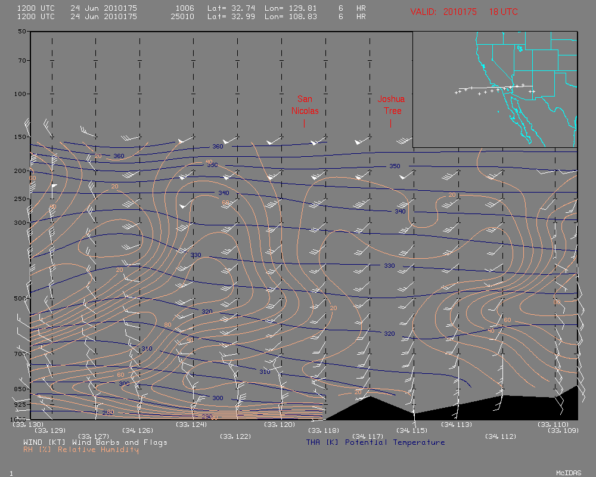Select the Lat= 32.74 header value
The width and height of the screenshot is (596, 477).
tap(231, 8)
